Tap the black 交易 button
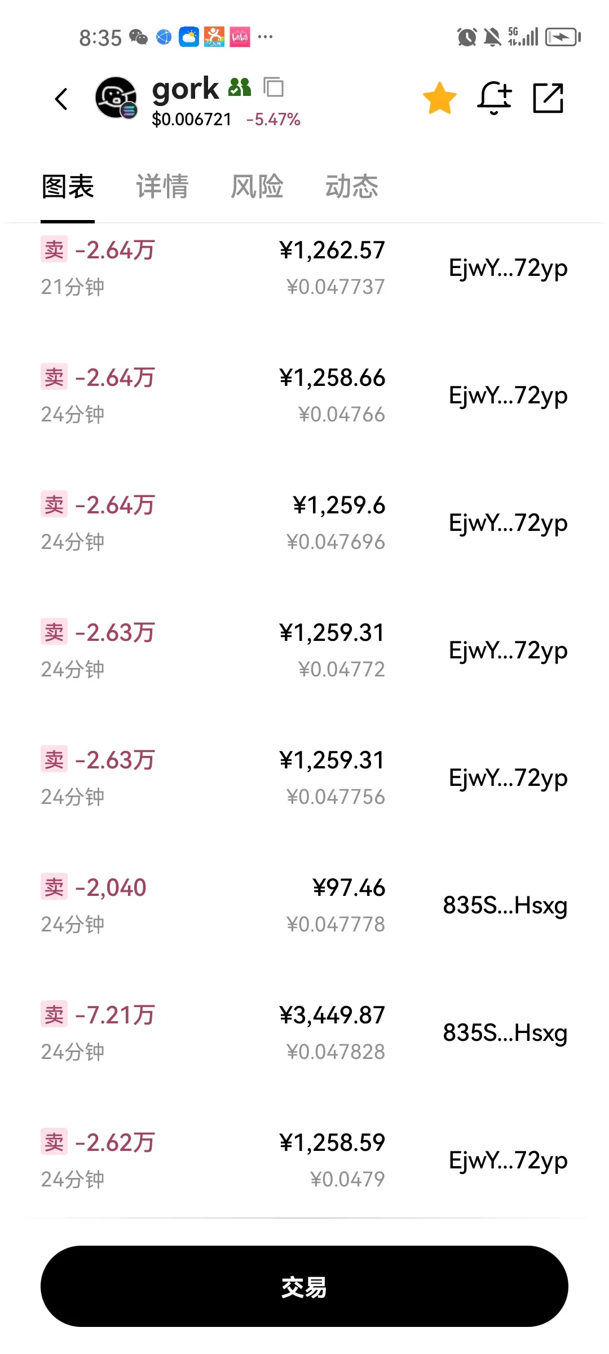Viewport: 609px width, 1354px height. pyautogui.click(x=304, y=1286)
